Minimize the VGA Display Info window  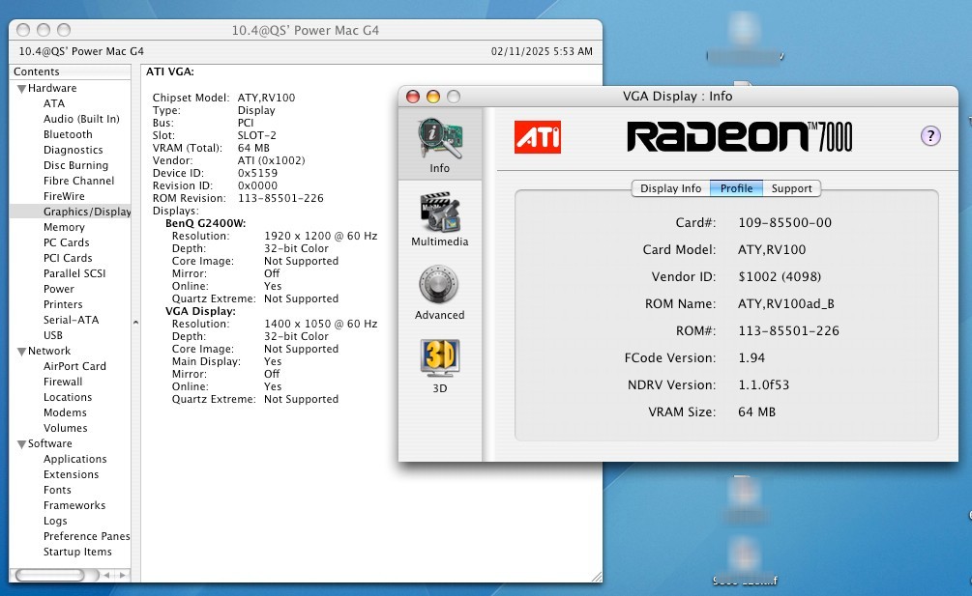pyautogui.click(x=433, y=97)
